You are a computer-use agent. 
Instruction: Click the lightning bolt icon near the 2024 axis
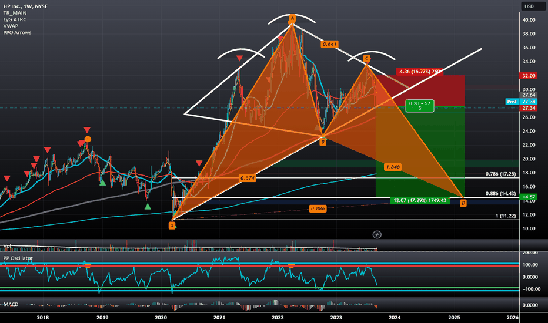[377, 235]
